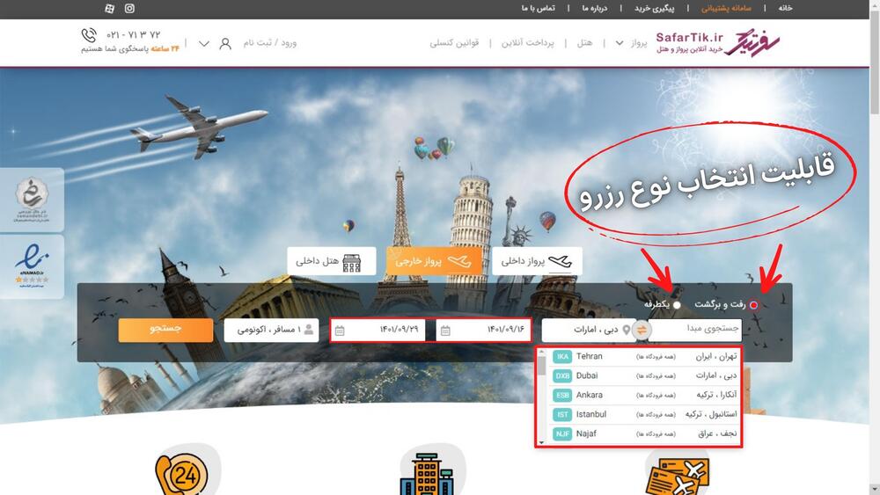Image resolution: width=880 pixels, height=495 pixels.
Task: Open پیگیری خرید purchase tracking menu item
Action: tap(655, 9)
